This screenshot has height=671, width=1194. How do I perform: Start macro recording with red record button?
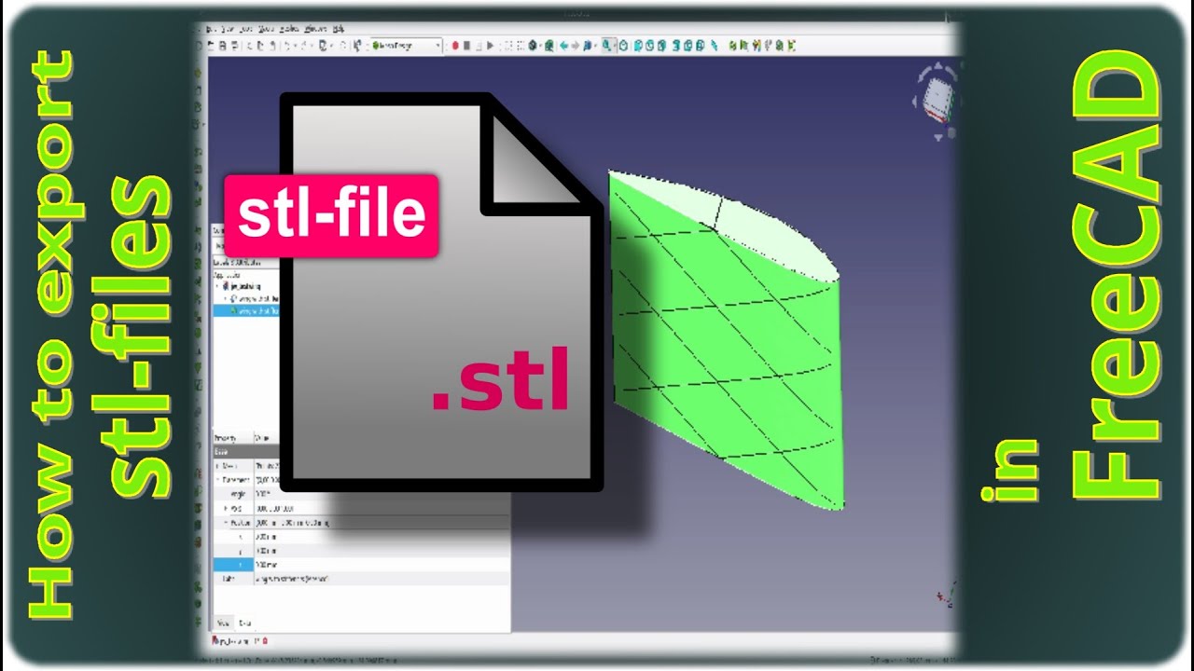click(x=455, y=46)
